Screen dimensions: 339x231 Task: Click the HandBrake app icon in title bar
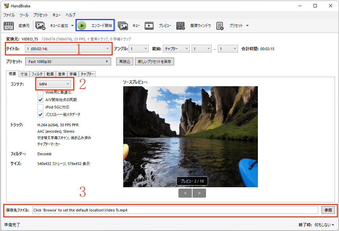click(x=6, y=6)
